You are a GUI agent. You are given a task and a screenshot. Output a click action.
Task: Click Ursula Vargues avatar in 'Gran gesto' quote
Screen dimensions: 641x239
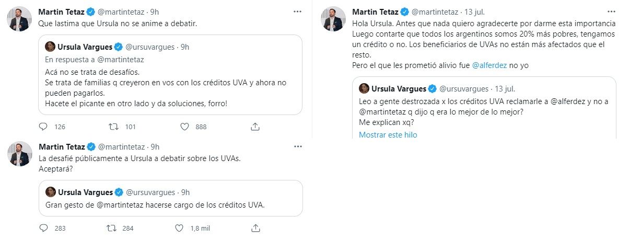point(51,191)
